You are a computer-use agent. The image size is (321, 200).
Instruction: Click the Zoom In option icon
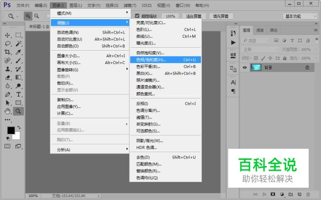click(x=28, y=16)
